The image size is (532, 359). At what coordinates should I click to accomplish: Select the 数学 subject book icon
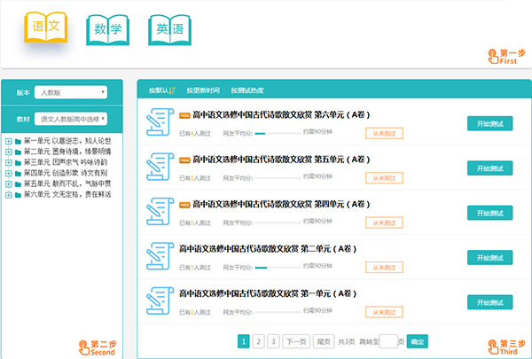tap(107, 30)
